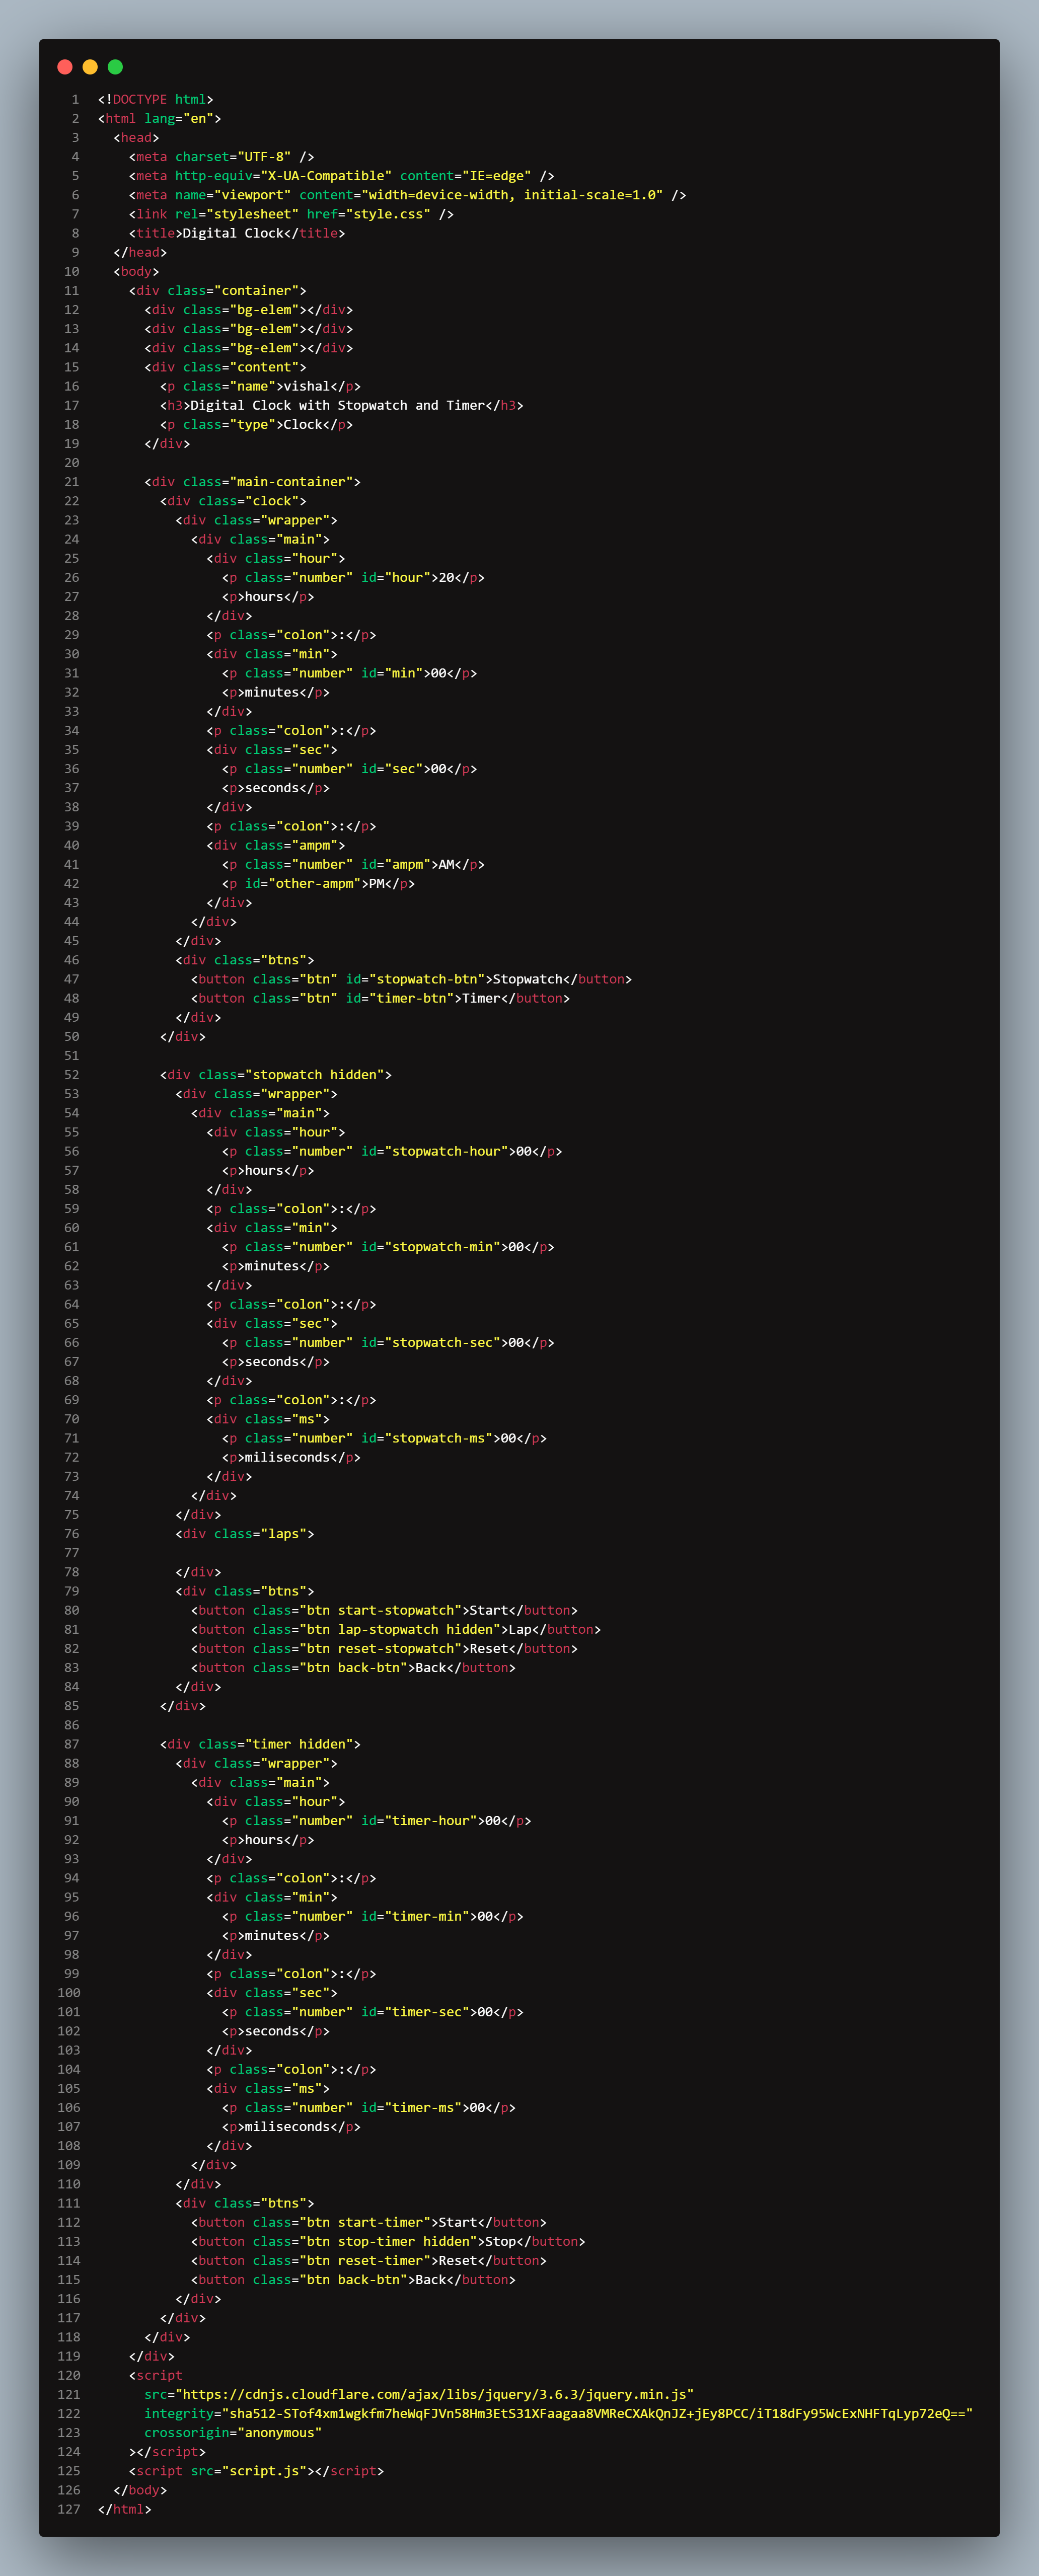Image resolution: width=1039 pixels, height=2576 pixels.
Task: Click the "style.css" href value
Action: (x=388, y=214)
